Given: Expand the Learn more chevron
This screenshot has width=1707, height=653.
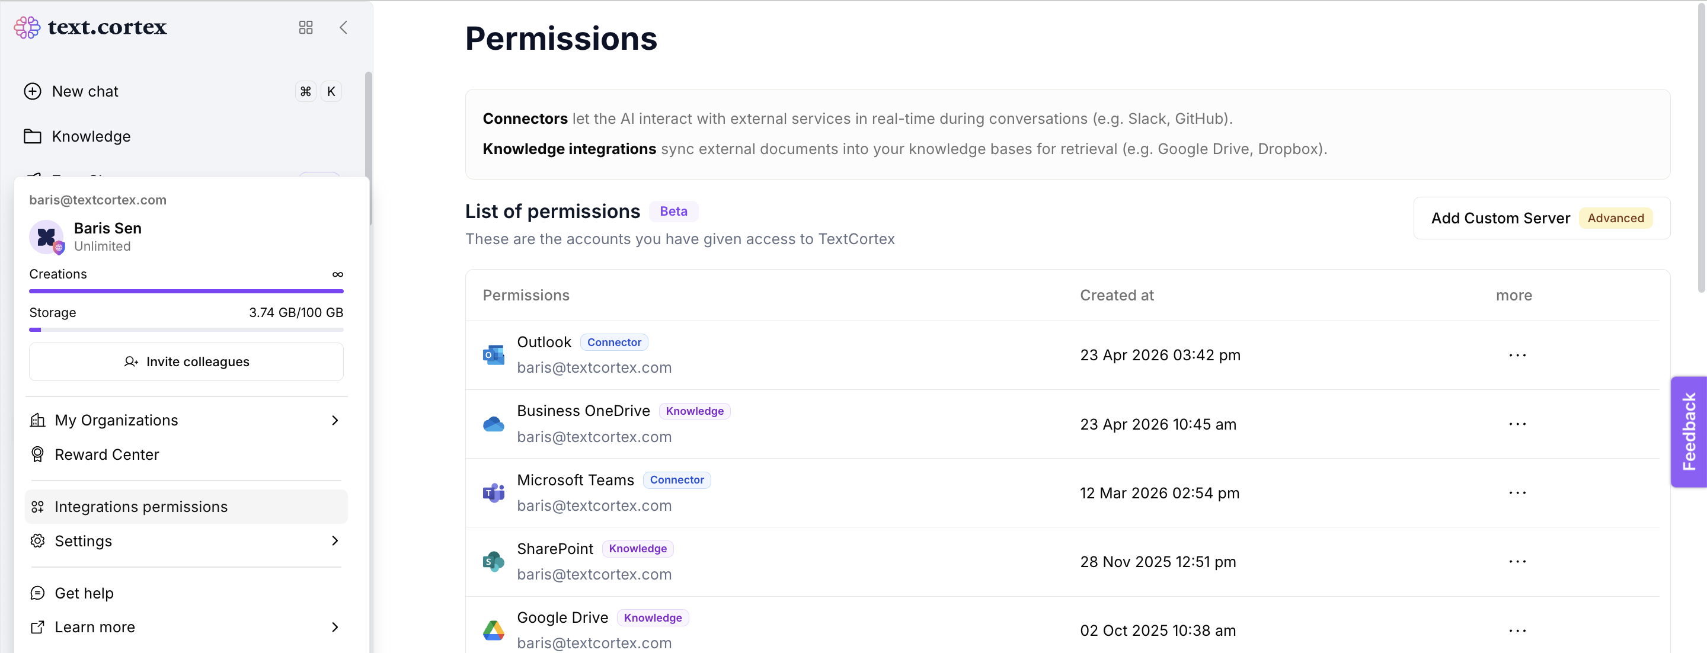Looking at the screenshot, I should (335, 626).
